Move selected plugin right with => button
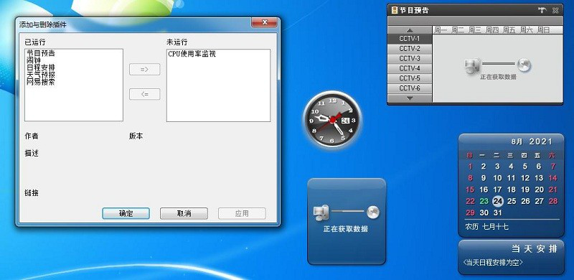Viewport: 574px width, 280px height. pyautogui.click(x=145, y=69)
